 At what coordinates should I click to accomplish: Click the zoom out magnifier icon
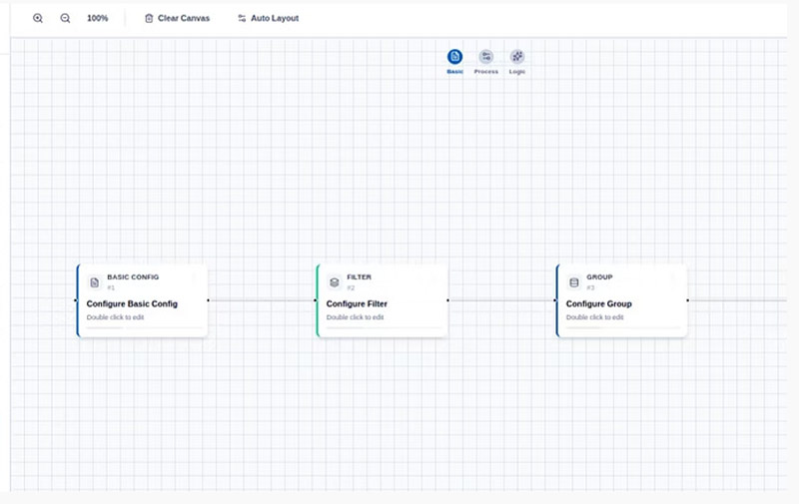[x=65, y=18]
